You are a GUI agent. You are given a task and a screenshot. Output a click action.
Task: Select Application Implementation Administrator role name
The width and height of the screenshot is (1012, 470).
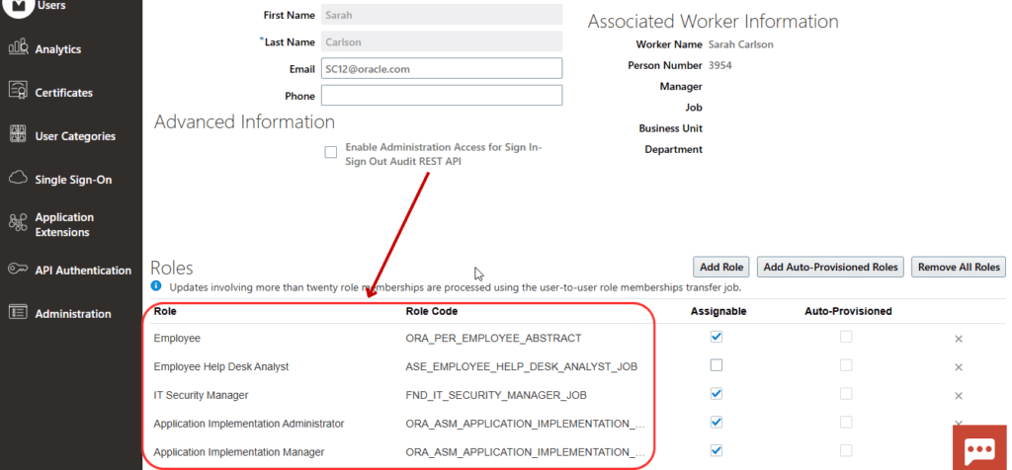coord(248,424)
